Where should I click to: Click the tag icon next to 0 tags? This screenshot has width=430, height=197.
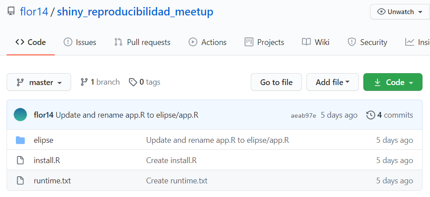pos(133,82)
